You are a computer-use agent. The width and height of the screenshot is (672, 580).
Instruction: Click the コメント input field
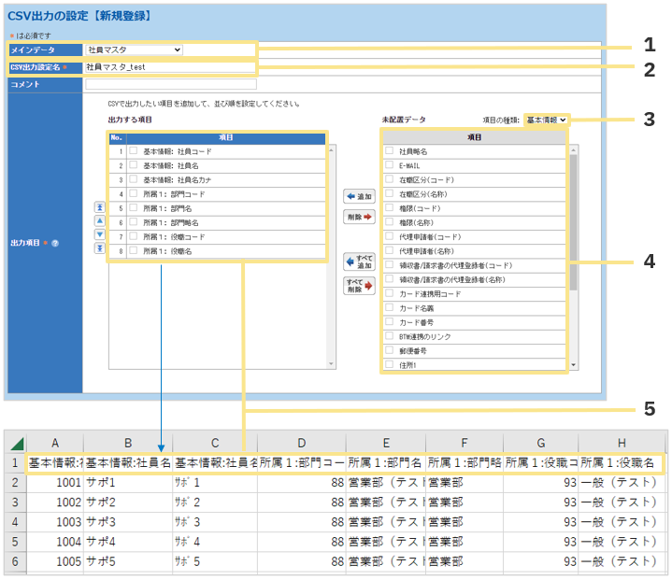(168, 84)
